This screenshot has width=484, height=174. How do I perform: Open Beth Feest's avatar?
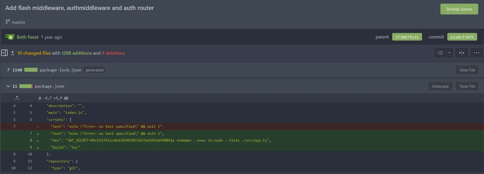(10, 37)
